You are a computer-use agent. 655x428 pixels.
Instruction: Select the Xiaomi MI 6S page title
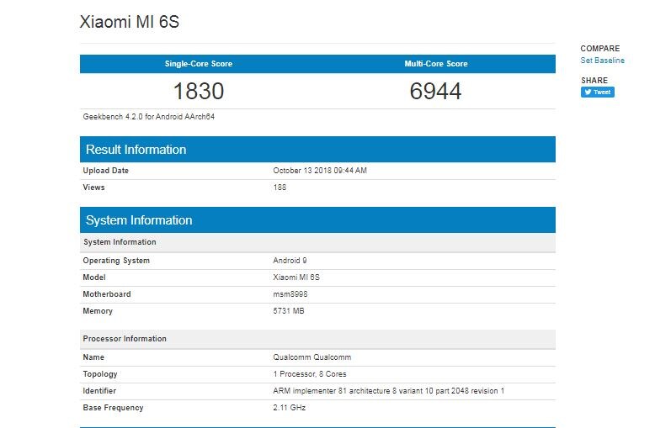(130, 22)
